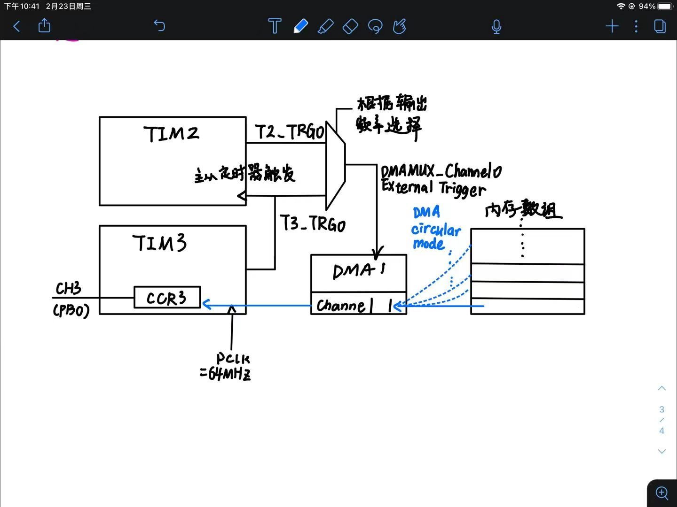This screenshot has width=677, height=507.
Task: Show the page overview panel
Action: click(x=660, y=26)
